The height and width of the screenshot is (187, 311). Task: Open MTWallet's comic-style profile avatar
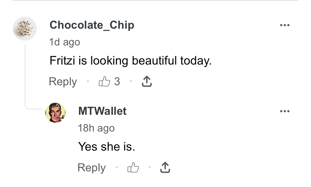point(56,113)
